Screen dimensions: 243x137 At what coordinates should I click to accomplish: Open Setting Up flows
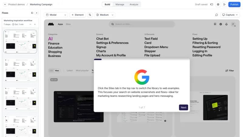[x=200, y=39]
